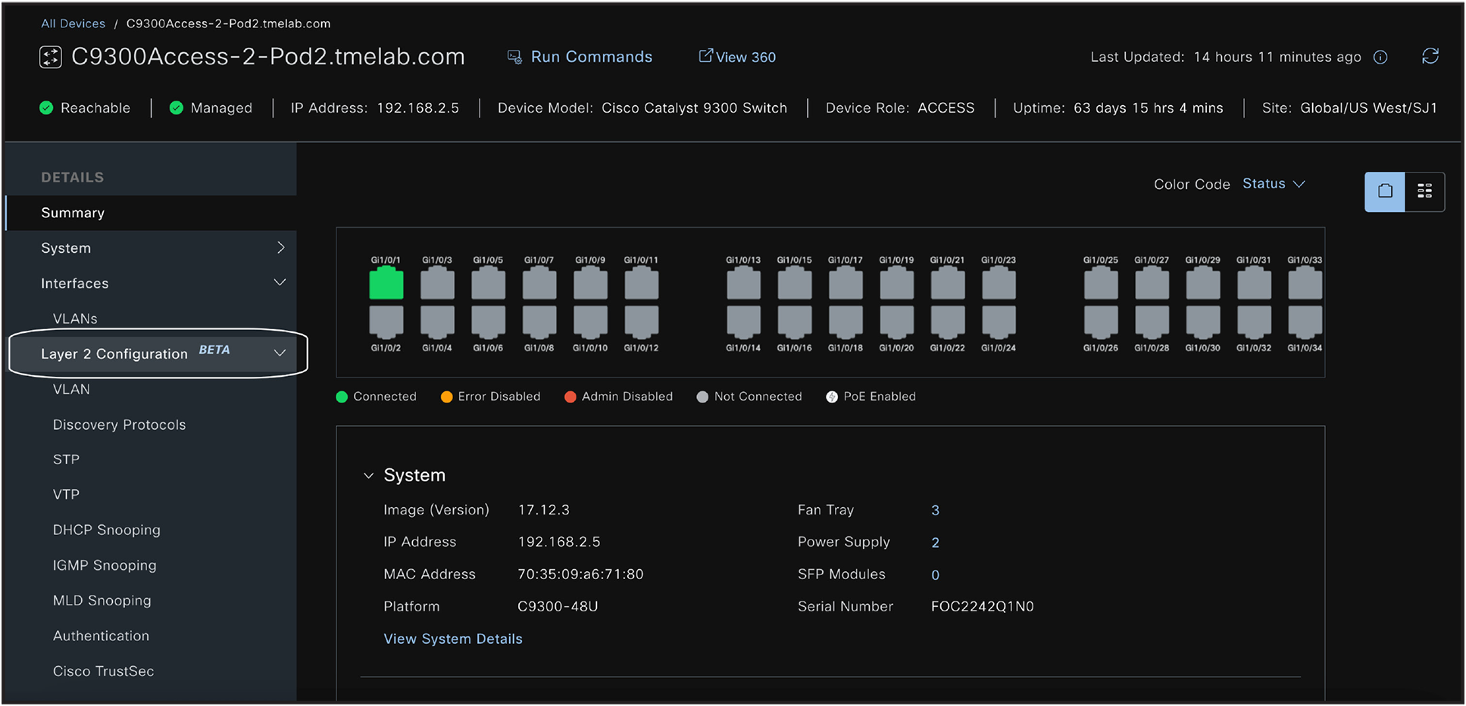1466x706 pixels.
Task: Open MLD Snooping configuration
Action: (102, 600)
